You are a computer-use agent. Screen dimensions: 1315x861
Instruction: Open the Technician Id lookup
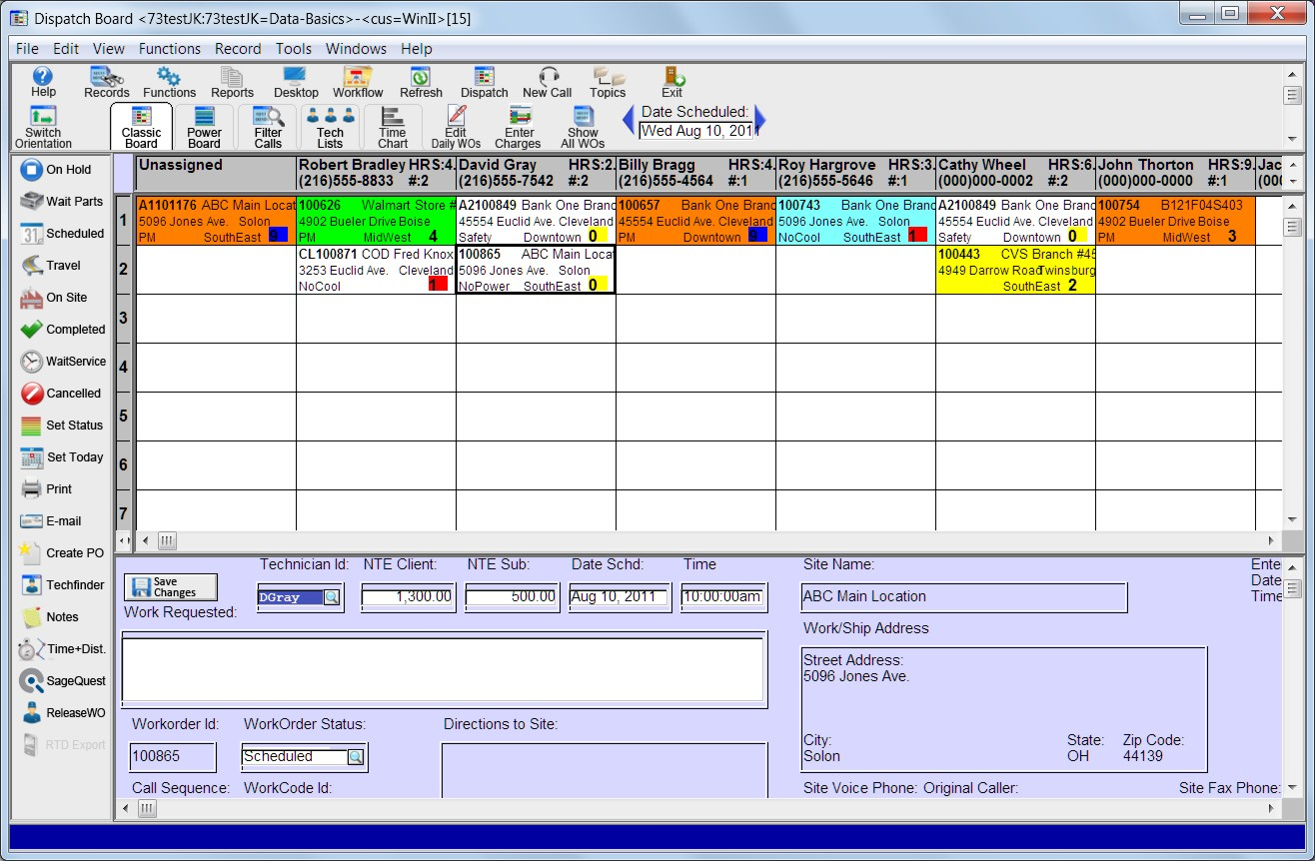coord(330,596)
